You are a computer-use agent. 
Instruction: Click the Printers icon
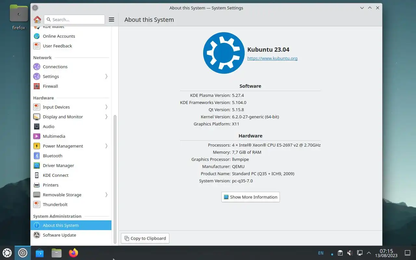[x=37, y=185]
